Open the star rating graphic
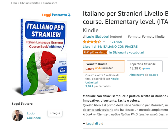The width and height of the screenshot is (168, 131). [92, 42]
